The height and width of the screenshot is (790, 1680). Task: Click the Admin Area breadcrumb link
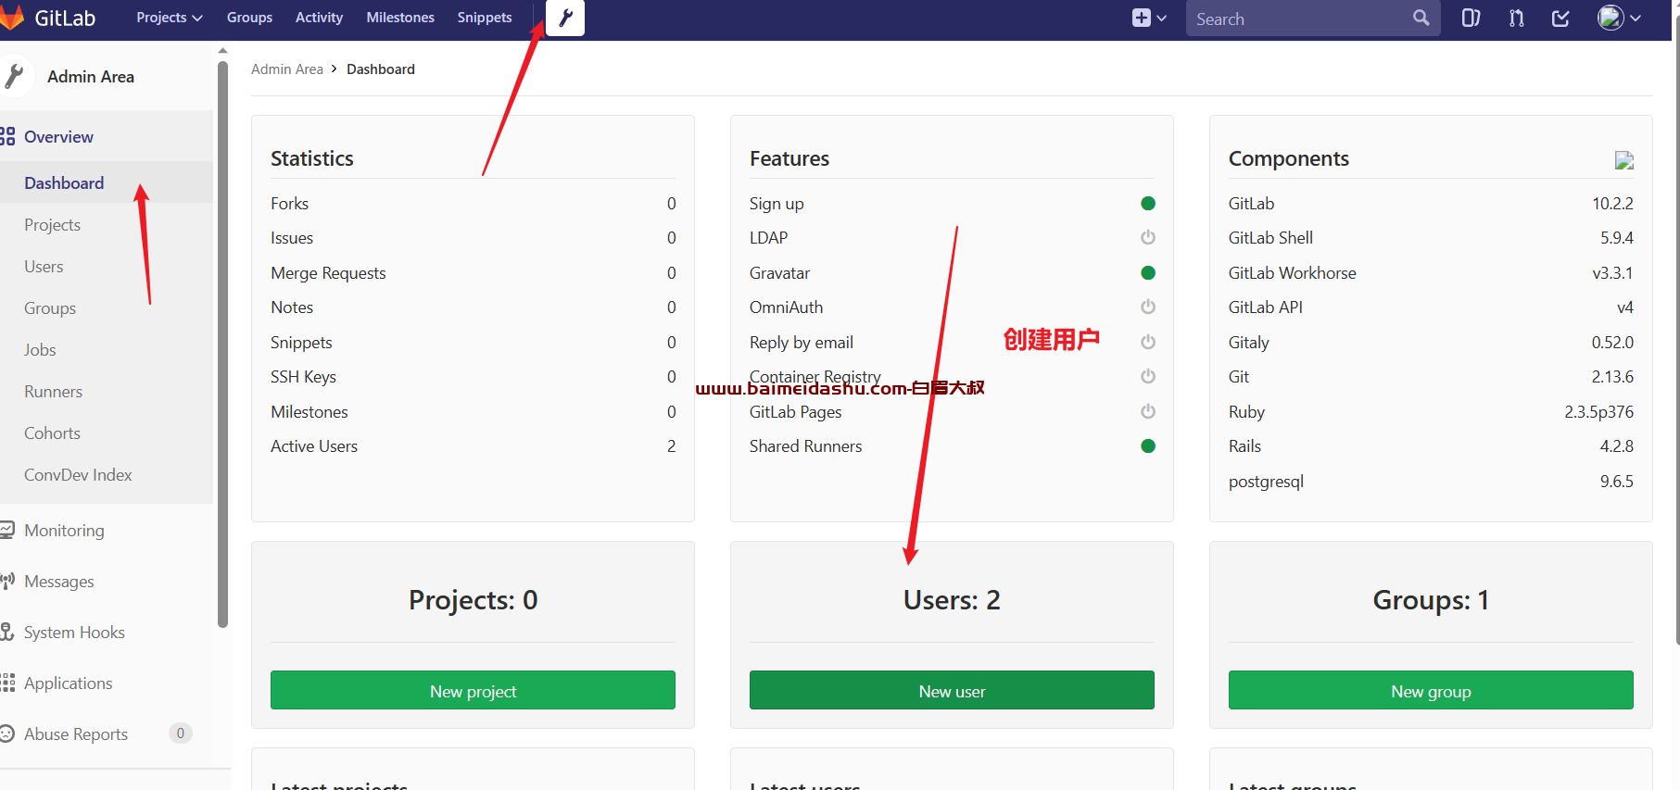pyautogui.click(x=287, y=69)
